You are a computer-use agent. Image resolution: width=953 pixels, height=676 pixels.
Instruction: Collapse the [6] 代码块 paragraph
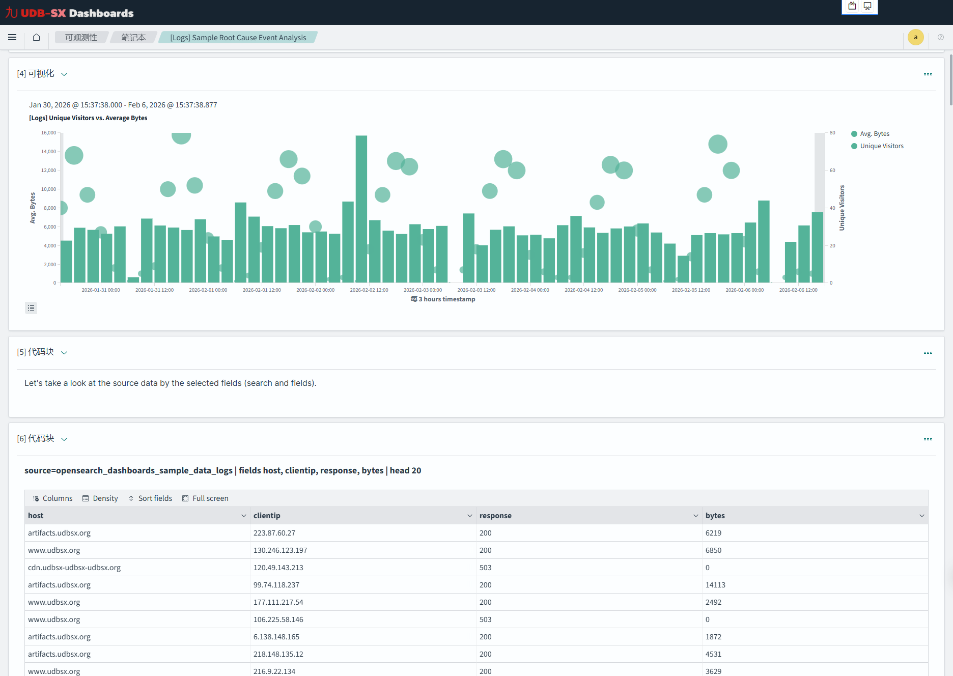pos(64,439)
